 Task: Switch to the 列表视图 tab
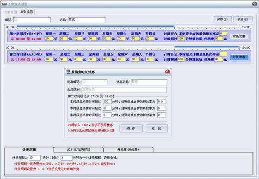10,12
